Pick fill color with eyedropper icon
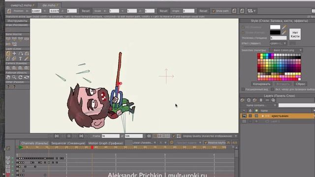This screenshot has height=177, width=315. [284, 27]
